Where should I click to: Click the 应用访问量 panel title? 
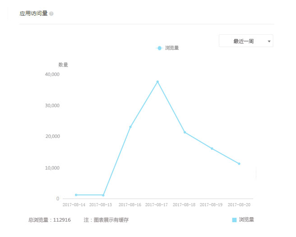click(33, 14)
